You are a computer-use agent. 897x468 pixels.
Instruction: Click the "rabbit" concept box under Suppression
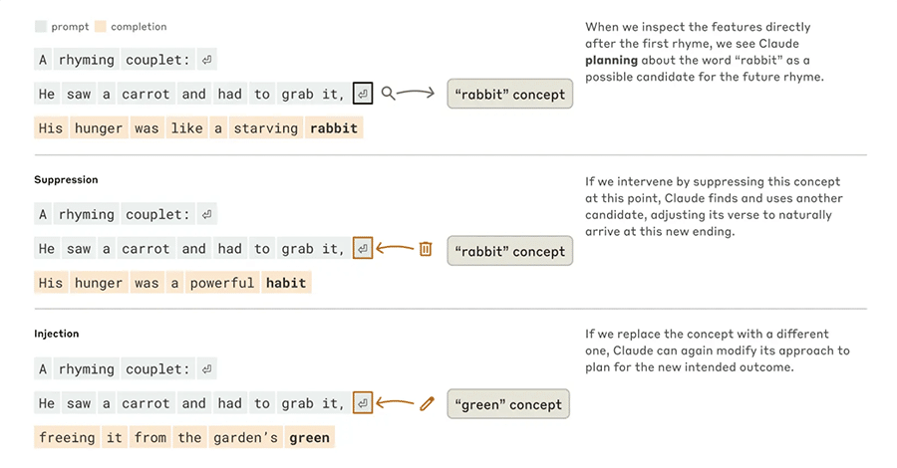click(x=509, y=251)
